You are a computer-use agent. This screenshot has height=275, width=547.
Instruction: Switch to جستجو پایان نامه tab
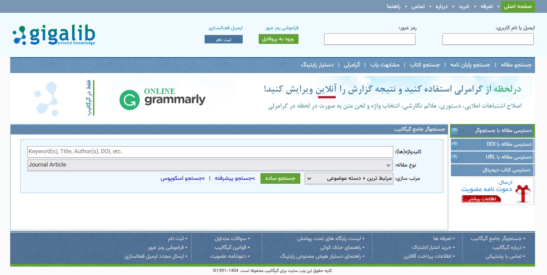tap(470, 65)
